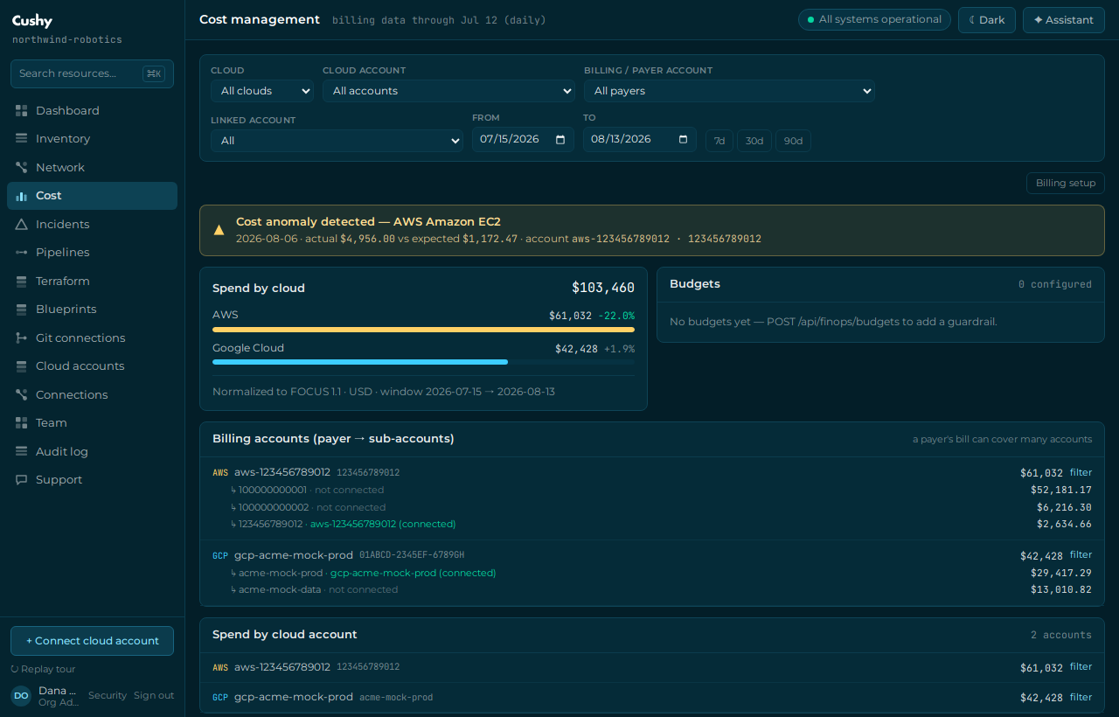Toggle the Dark theme button
The image size is (1119, 717).
click(x=987, y=20)
